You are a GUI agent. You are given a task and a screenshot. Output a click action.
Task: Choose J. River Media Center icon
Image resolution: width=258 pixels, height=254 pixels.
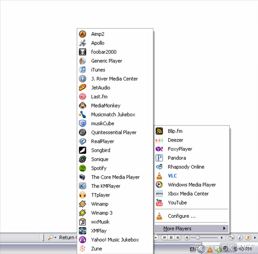coord(82,79)
